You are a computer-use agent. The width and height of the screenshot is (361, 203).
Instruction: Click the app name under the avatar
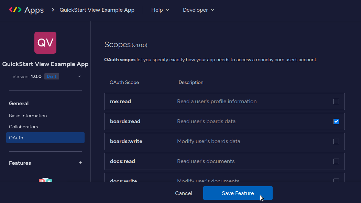click(x=45, y=64)
